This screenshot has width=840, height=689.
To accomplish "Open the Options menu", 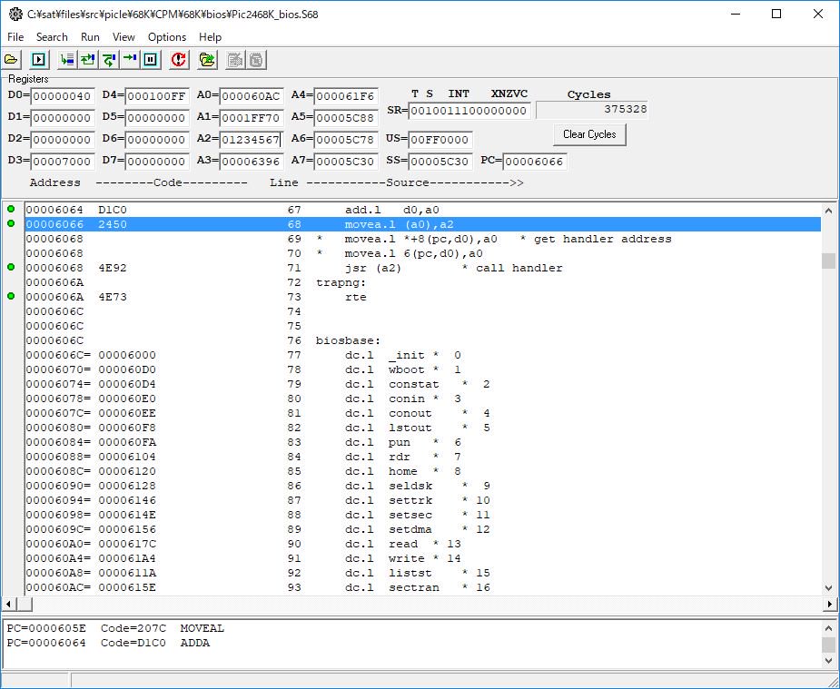I will pyautogui.click(x=167, y=37).
